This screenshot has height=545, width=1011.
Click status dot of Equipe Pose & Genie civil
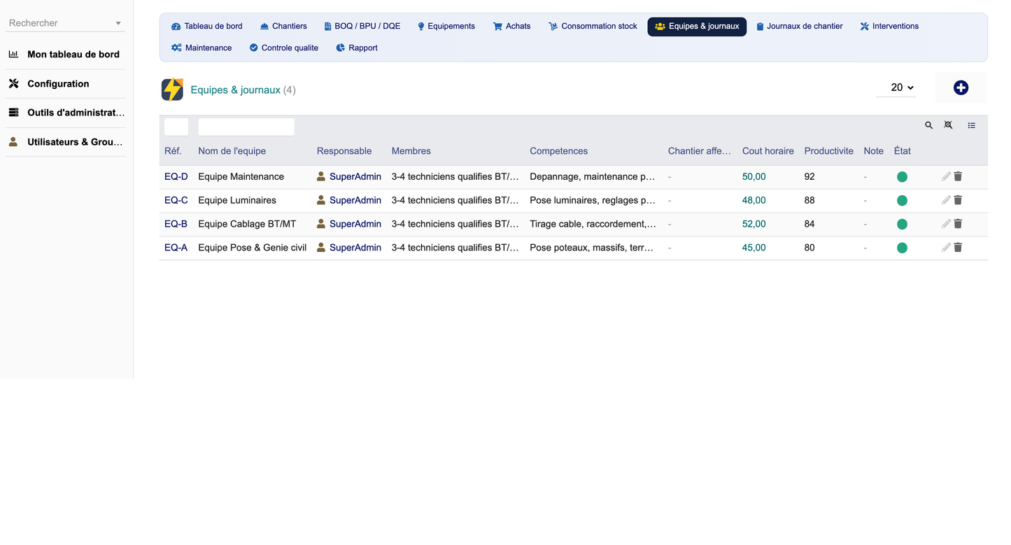point(902,248)
